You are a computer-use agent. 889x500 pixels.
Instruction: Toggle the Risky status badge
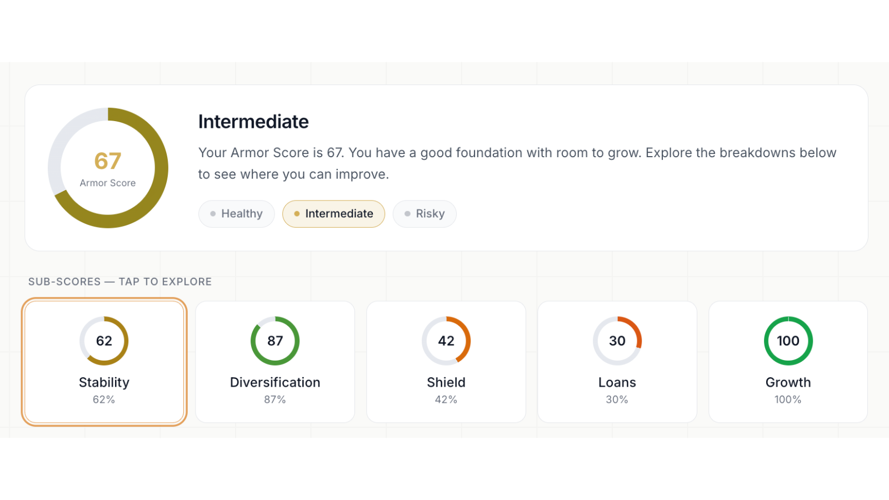(x=424, y=213)
